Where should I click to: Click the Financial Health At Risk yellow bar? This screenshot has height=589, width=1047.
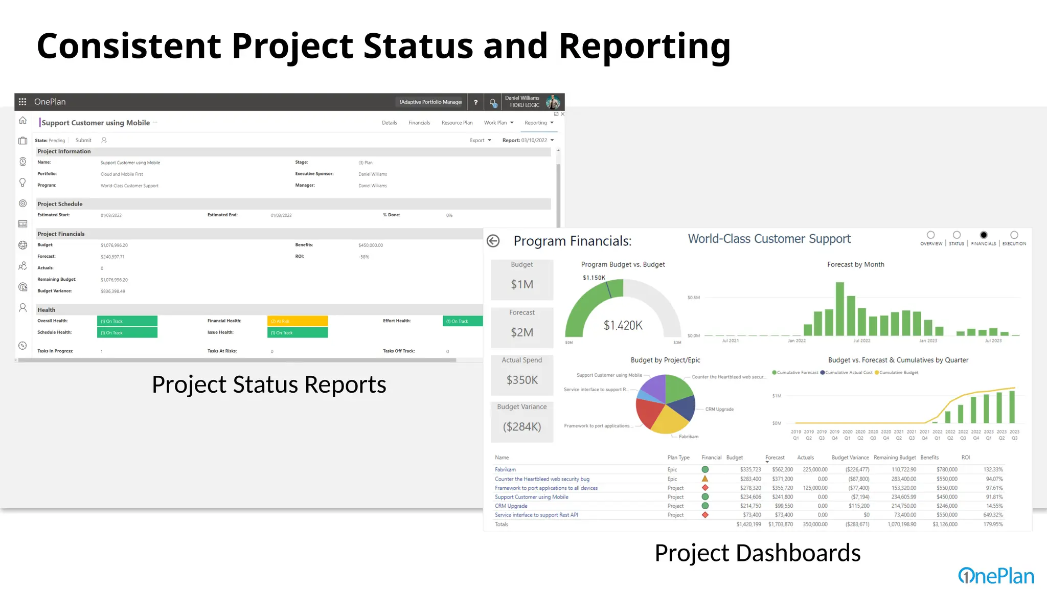click(x=298, y=321)
